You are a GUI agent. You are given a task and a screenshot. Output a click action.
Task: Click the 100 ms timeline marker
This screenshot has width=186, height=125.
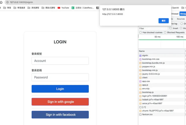point(180,37)
